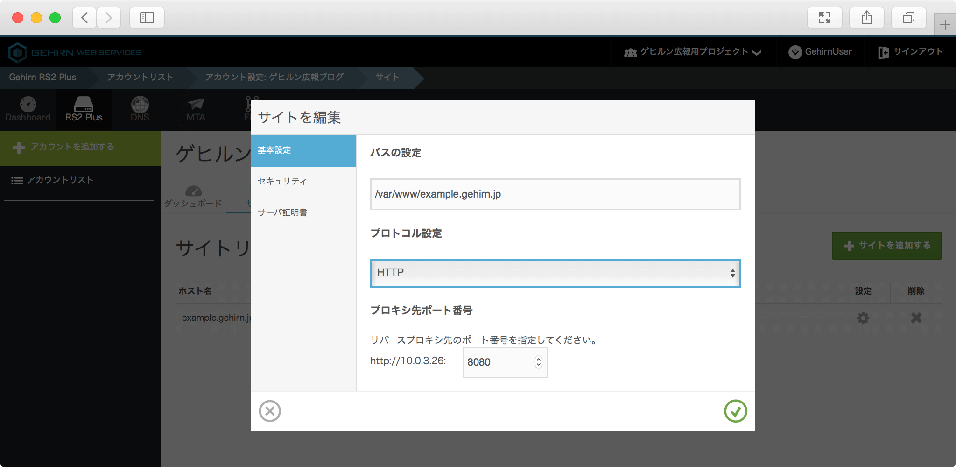Cancel dialog with the gray X icon
This screenshot has width=956, height=467.
[x=270, y=411]
